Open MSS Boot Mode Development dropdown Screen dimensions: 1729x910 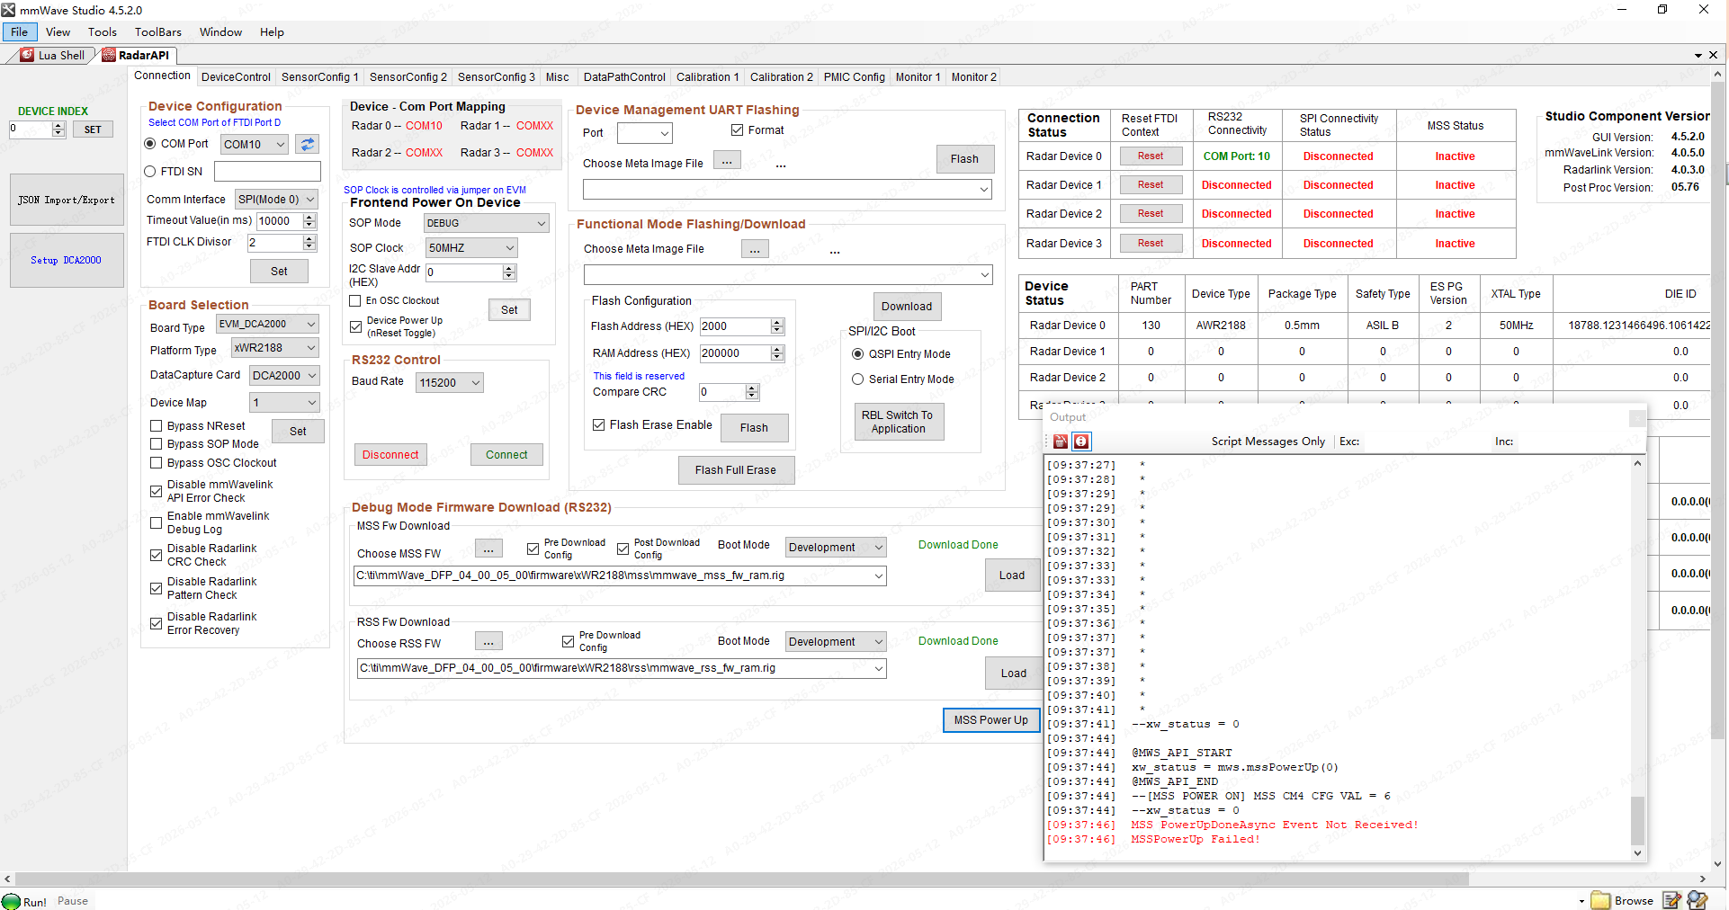[836, 548]
